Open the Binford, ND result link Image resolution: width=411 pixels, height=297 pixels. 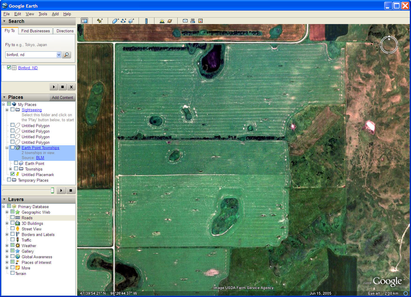[28, 68]
